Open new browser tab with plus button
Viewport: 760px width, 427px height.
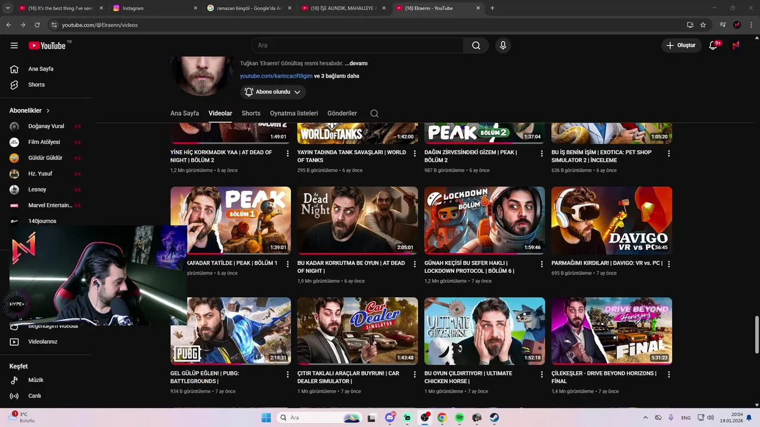click(492, 8)
